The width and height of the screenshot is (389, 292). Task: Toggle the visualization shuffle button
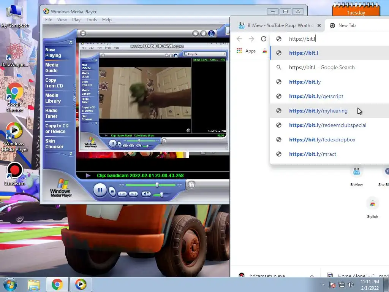[196, 33]
